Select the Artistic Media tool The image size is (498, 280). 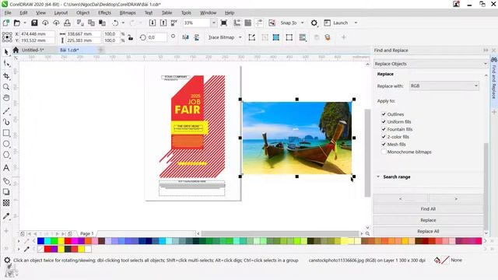click(x=6, y=122)
